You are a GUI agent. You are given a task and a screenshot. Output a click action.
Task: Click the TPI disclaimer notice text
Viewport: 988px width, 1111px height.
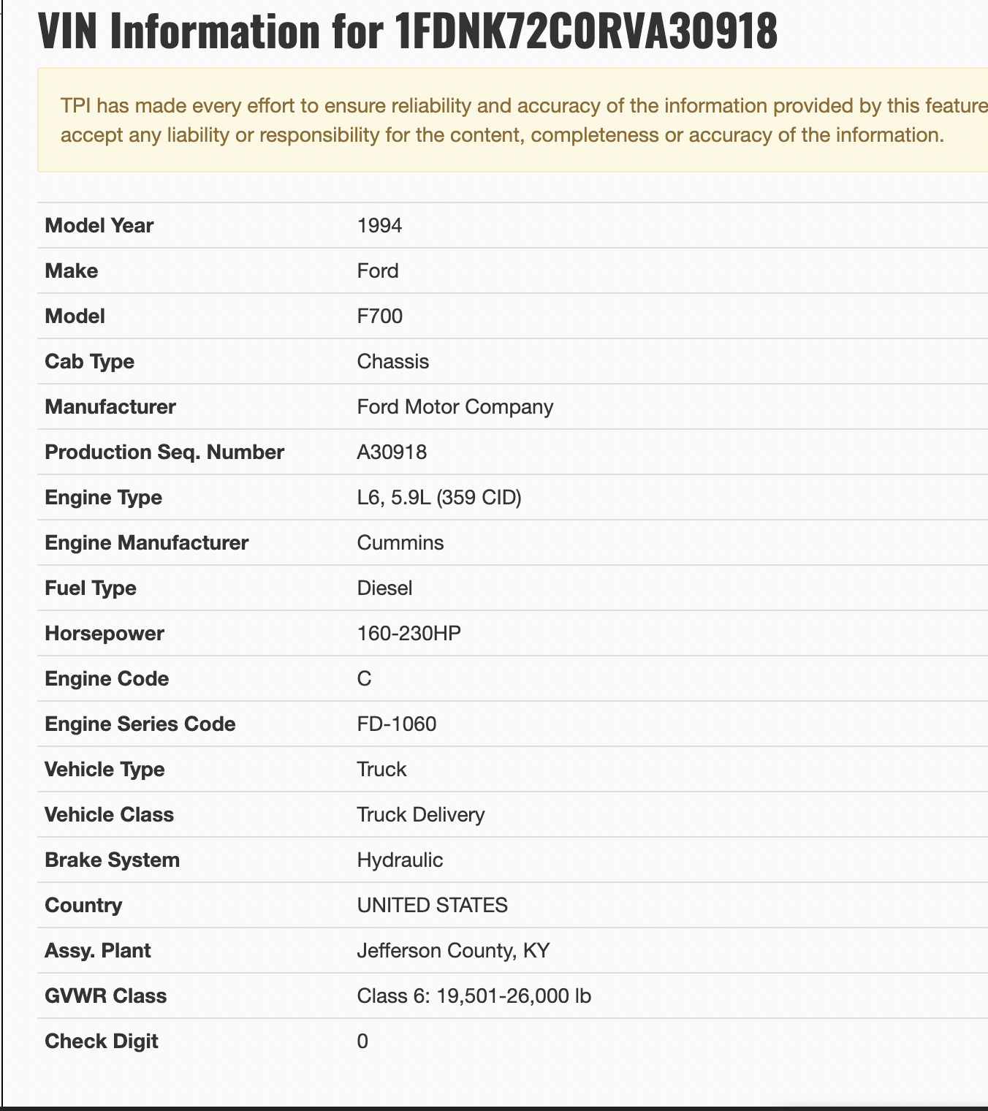pos(512,121)
